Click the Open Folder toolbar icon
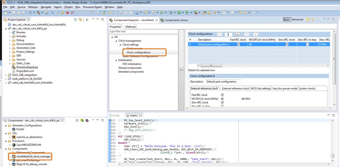Screen dimensions: 340x167 (210, 13)
